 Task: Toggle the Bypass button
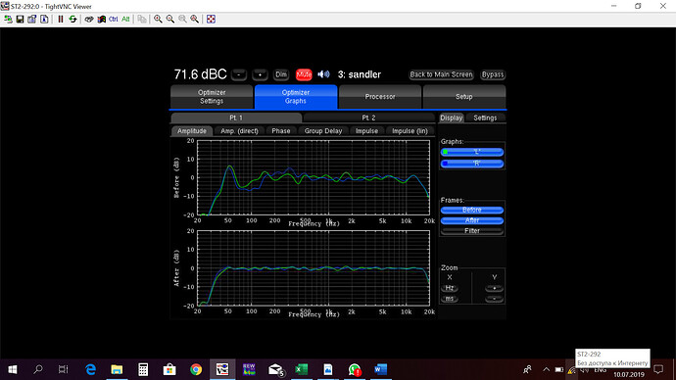click(x=493, y=74)
